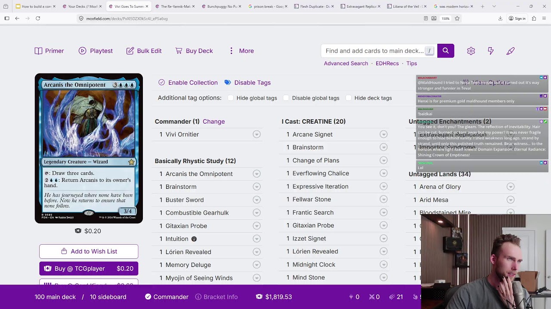Open dropdown for Arena of Glory
Screen dimensions: 551x309
511,187
